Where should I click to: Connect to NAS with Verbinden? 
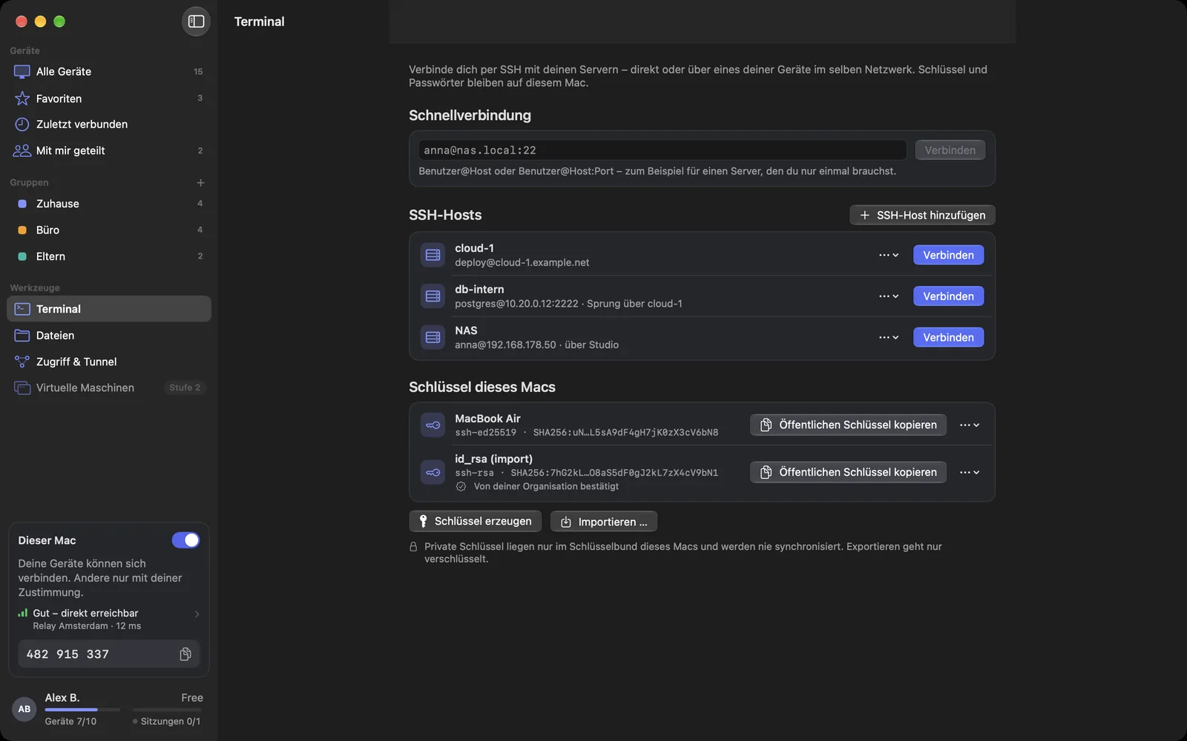(948, 337)
